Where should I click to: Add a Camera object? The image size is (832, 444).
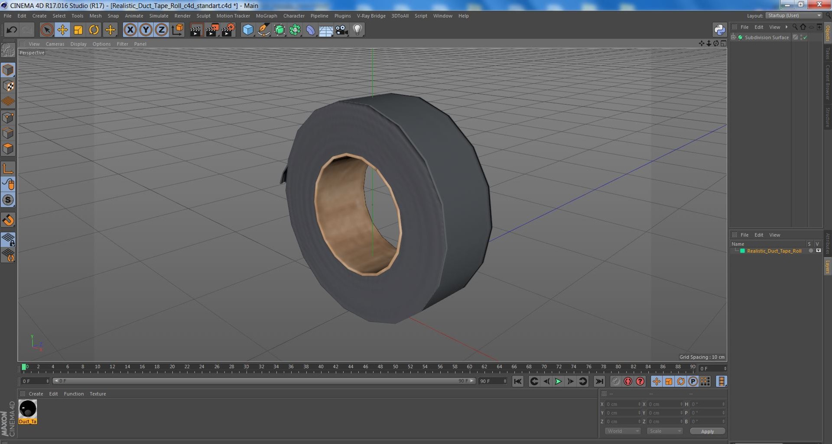click(x=342, y=30)
